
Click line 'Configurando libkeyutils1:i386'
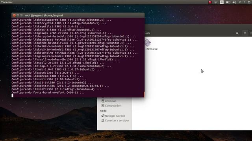tap(48, 26)
